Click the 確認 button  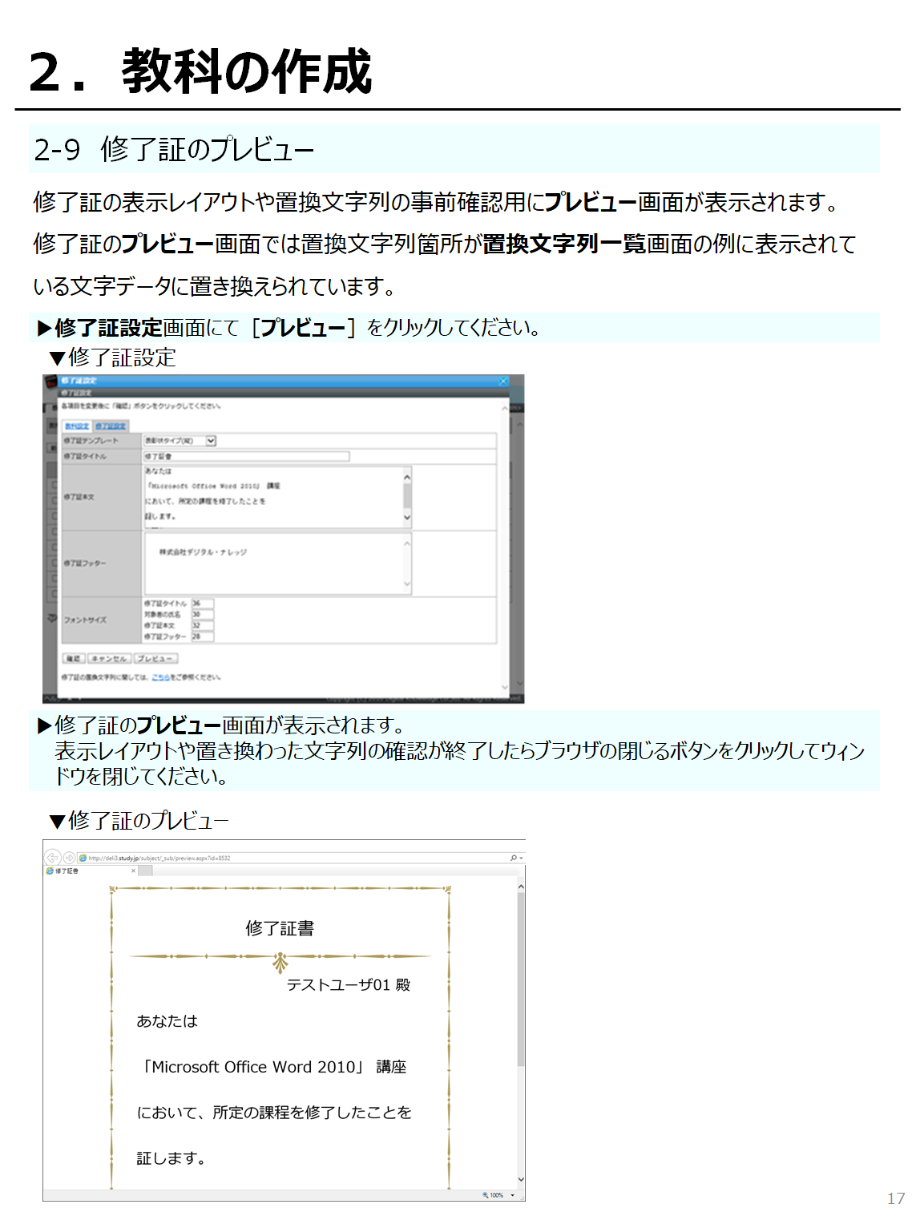74,658
